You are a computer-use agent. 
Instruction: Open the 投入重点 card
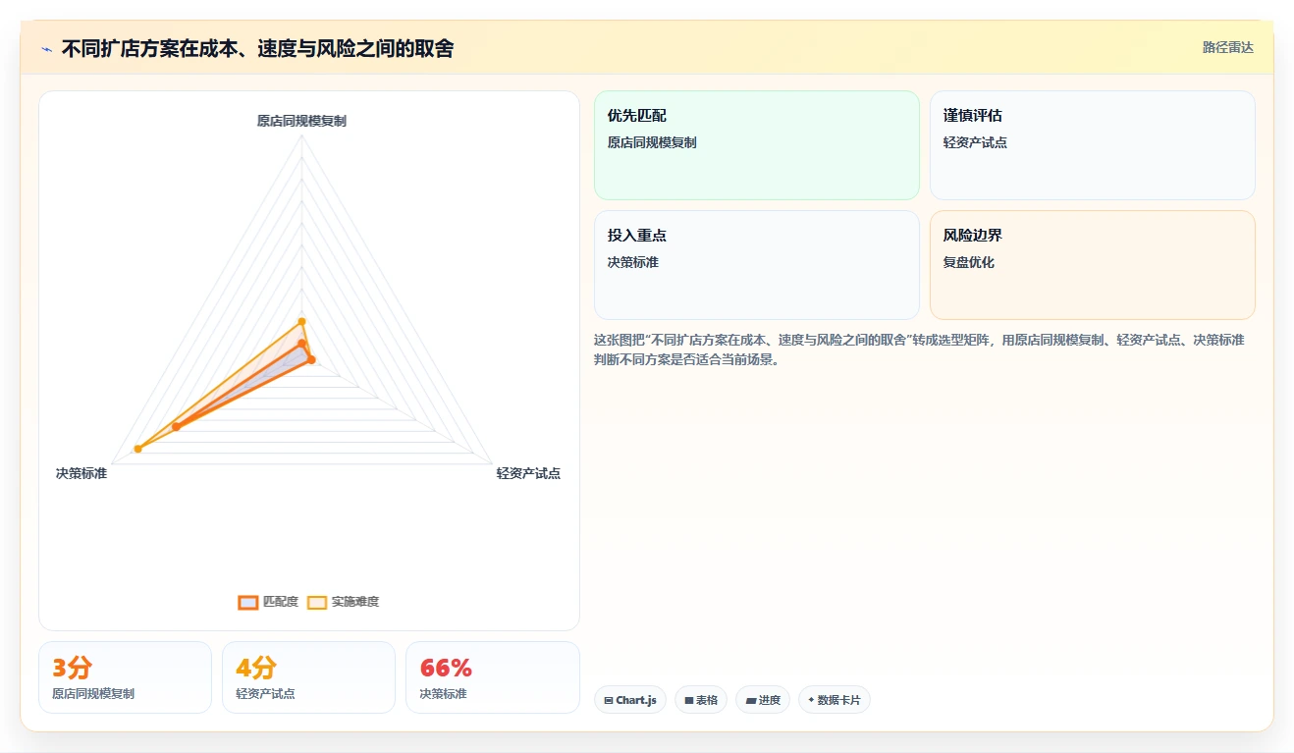click(757, 265)
